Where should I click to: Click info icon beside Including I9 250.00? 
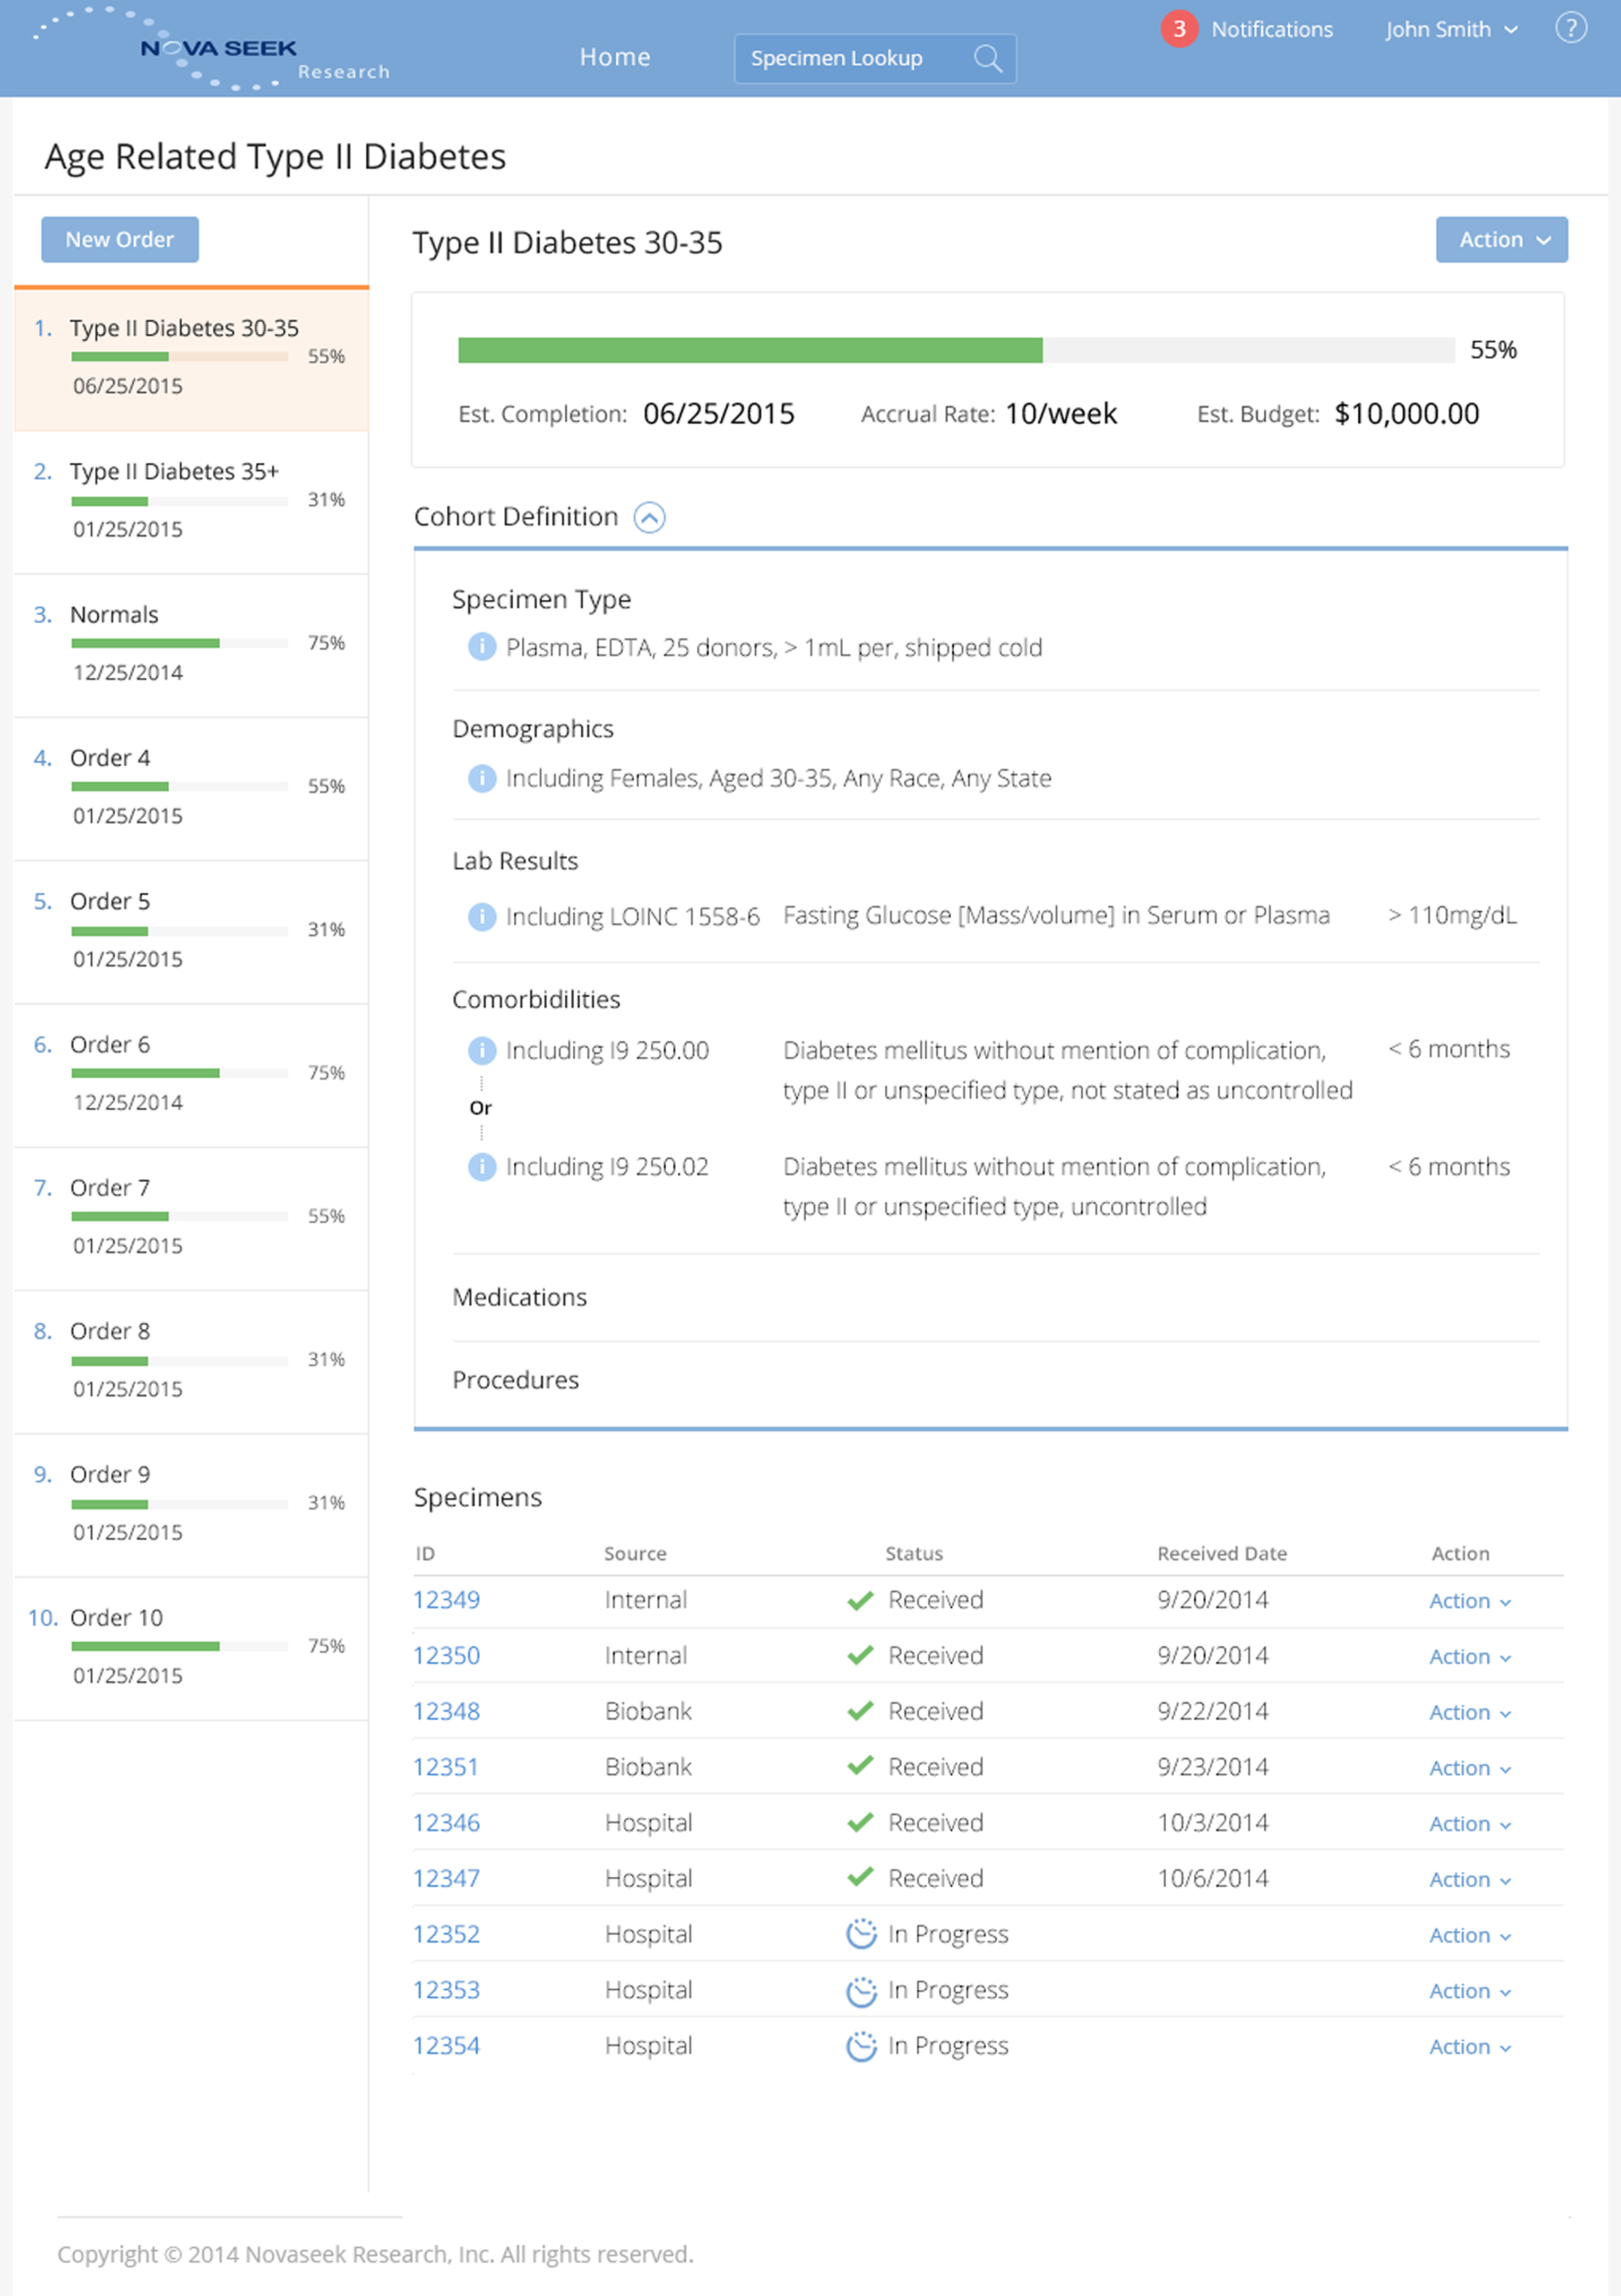pos(482,1050)
